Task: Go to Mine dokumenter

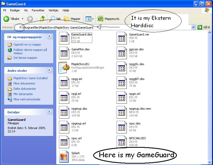Action: [24, 83]
